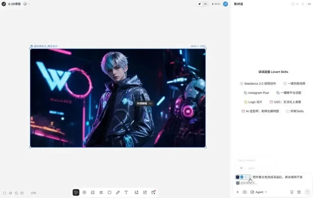Open the AI image generator tool

[137, 192]
